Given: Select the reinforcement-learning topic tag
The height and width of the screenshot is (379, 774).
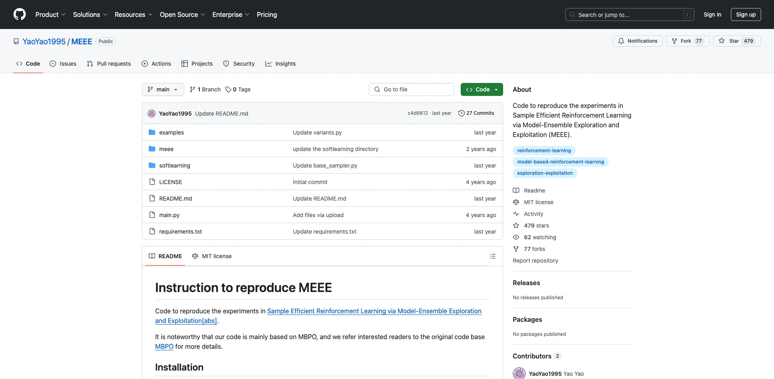Looking at the screenshot, I should (x=544, y=151).
